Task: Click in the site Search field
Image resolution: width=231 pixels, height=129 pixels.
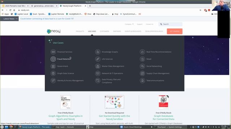Action: (170, 24)
